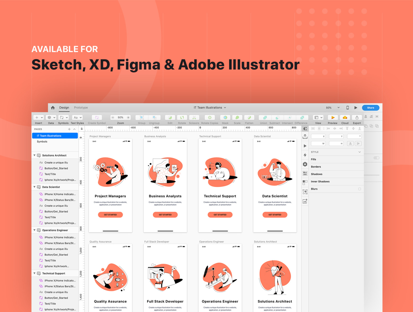Collapse the Solutions Architect artboard group
The width and height of the screenshot is (413, 312).
click(34, 155)
